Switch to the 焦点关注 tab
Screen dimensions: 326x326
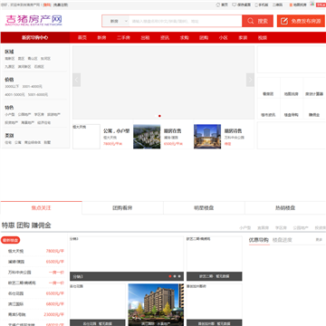click(41, 207)
